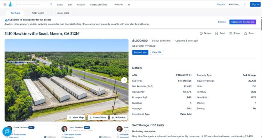Click Frank DeSalvo broker name
The width and height of the screenshot is (262, 138).
[20, 127]
